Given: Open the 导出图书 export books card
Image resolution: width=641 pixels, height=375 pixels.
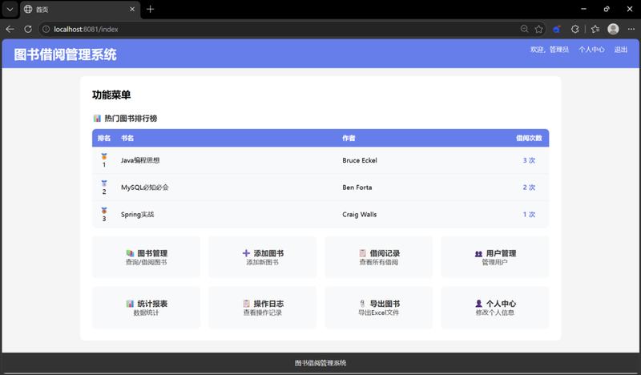Looking at the screenshot, I should click(378, 308).
